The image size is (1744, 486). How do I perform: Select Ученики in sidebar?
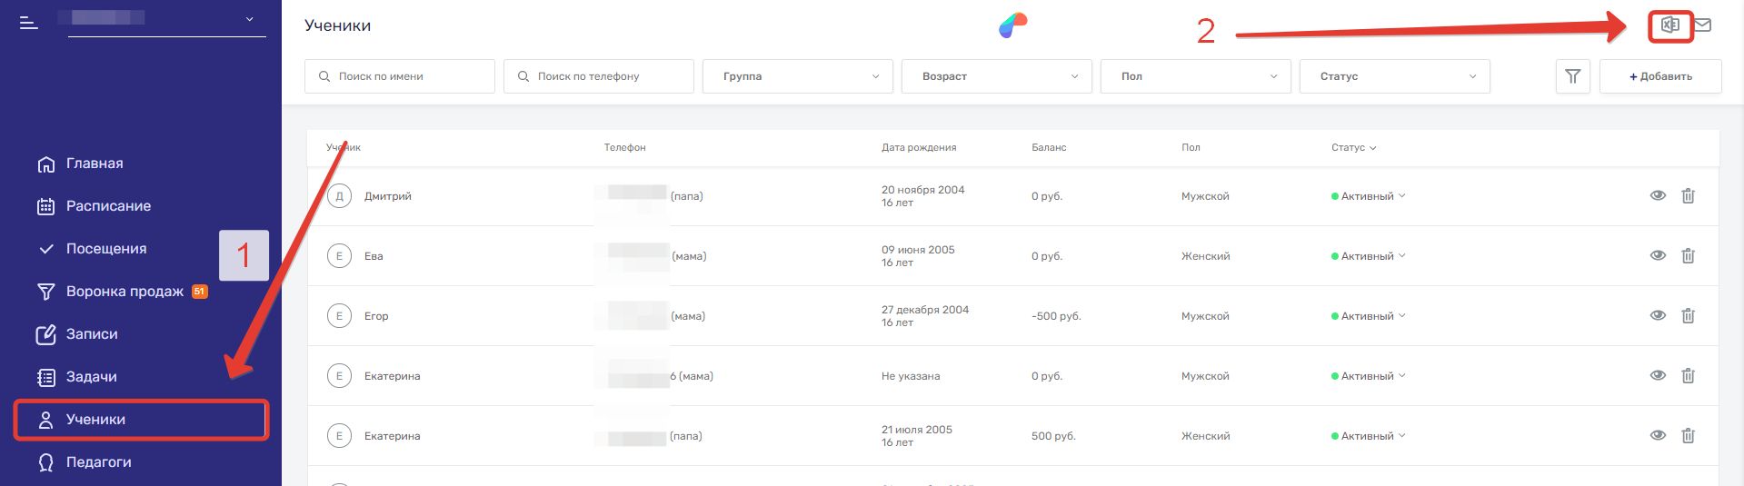coord(141,420)
